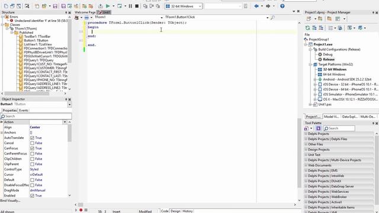Viewport: 379px width, 213px height.
Task: Collapse the Build Configurations node
Action: coord(310,50)
